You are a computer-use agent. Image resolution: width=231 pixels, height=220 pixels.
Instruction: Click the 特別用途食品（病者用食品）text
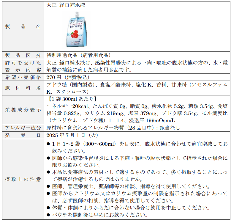click(79, 55)
